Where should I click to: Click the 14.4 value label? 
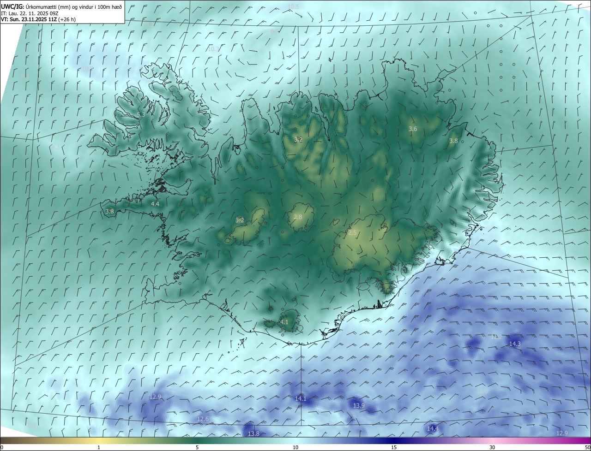coord(433,428)
